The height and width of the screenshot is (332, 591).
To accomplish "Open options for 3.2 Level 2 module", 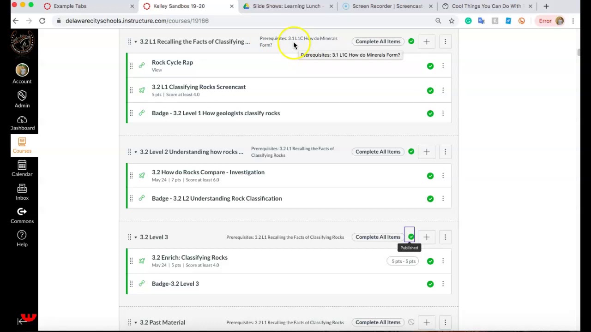I will [445, 152].
